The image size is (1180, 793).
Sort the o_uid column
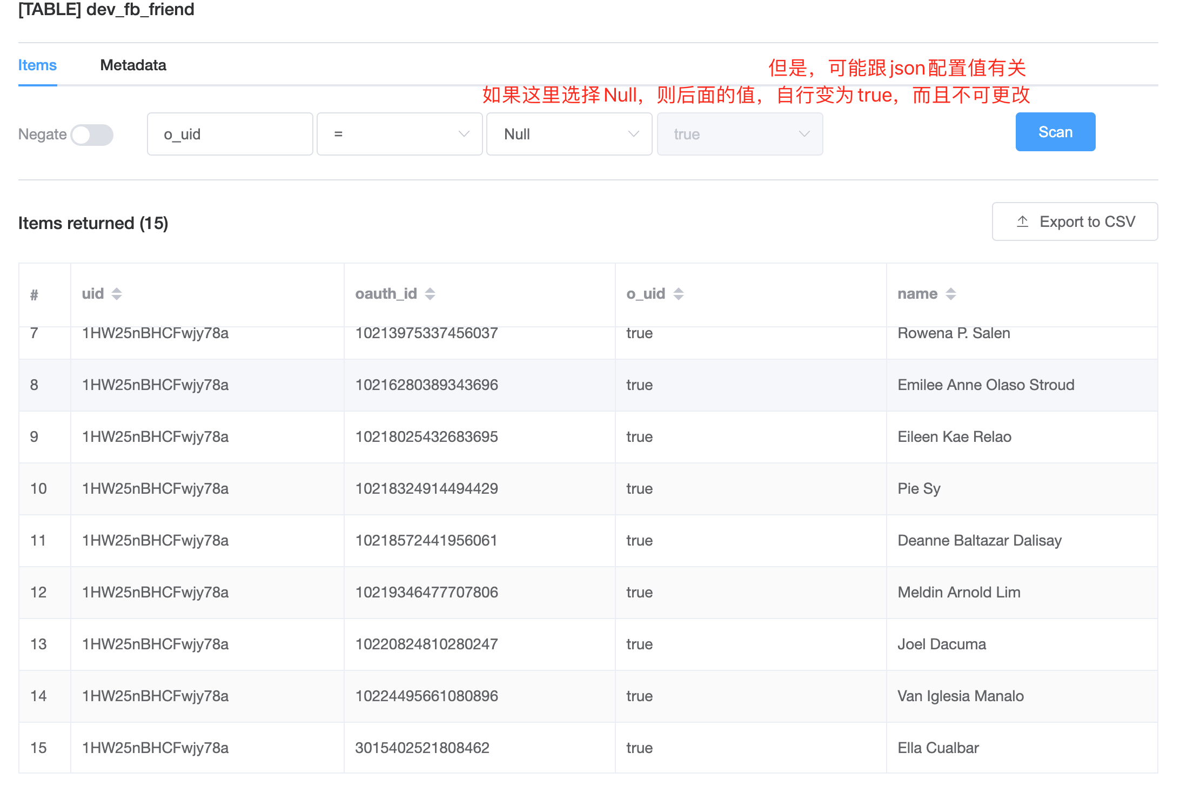678,293
